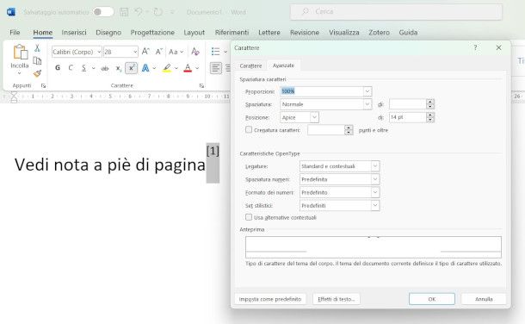Select the Avanzate tab in dialog

point(283,65)
